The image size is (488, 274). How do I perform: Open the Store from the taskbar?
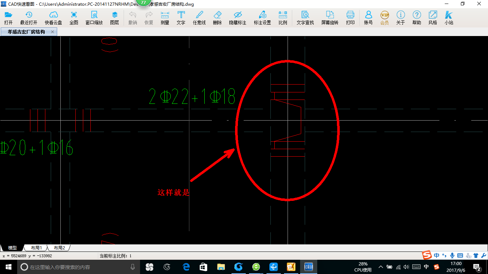[x=203, y=267]
